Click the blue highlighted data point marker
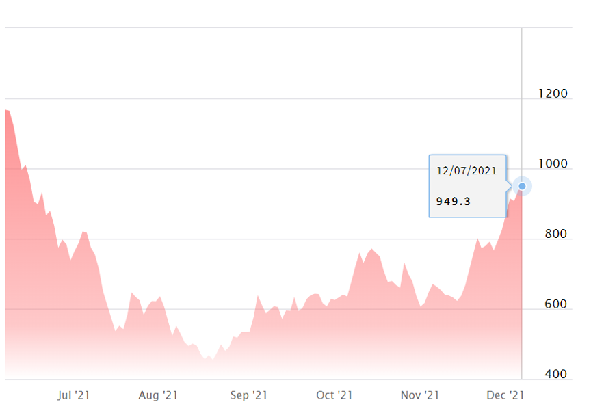This screenshot has height=413, width=591. tap(522, 186)
